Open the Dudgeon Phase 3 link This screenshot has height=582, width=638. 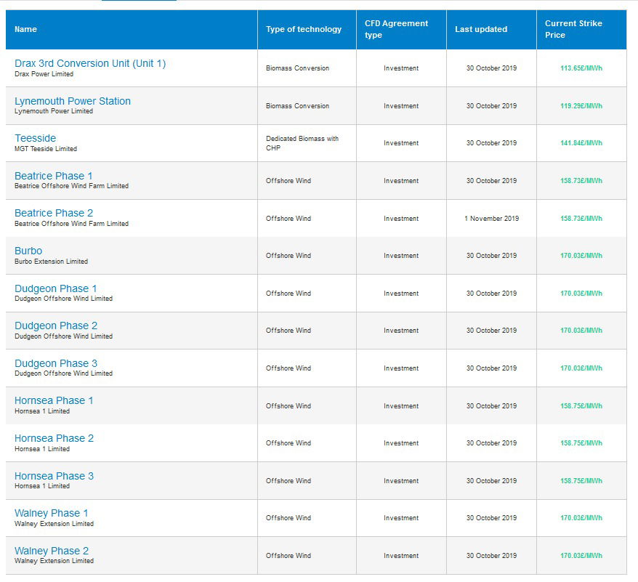(56, 363)
